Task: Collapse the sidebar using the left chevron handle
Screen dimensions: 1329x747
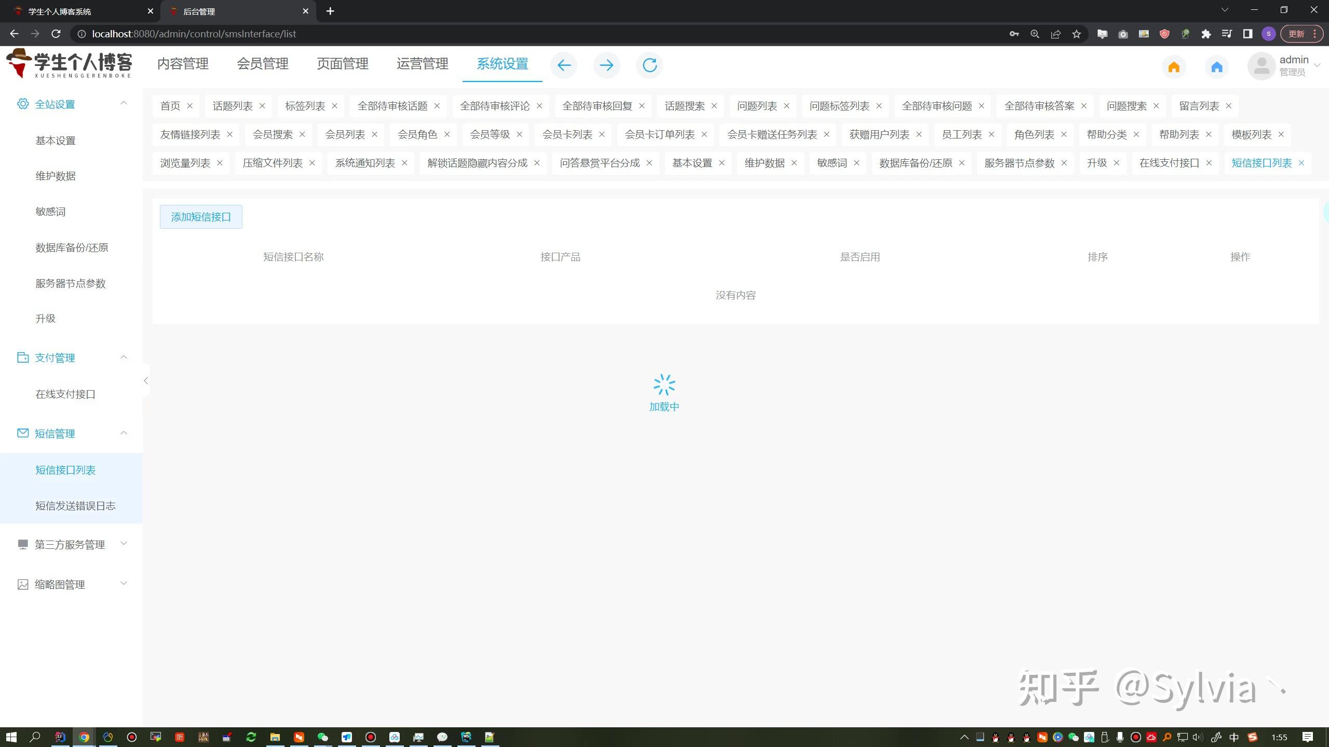Action: point(146,381)
